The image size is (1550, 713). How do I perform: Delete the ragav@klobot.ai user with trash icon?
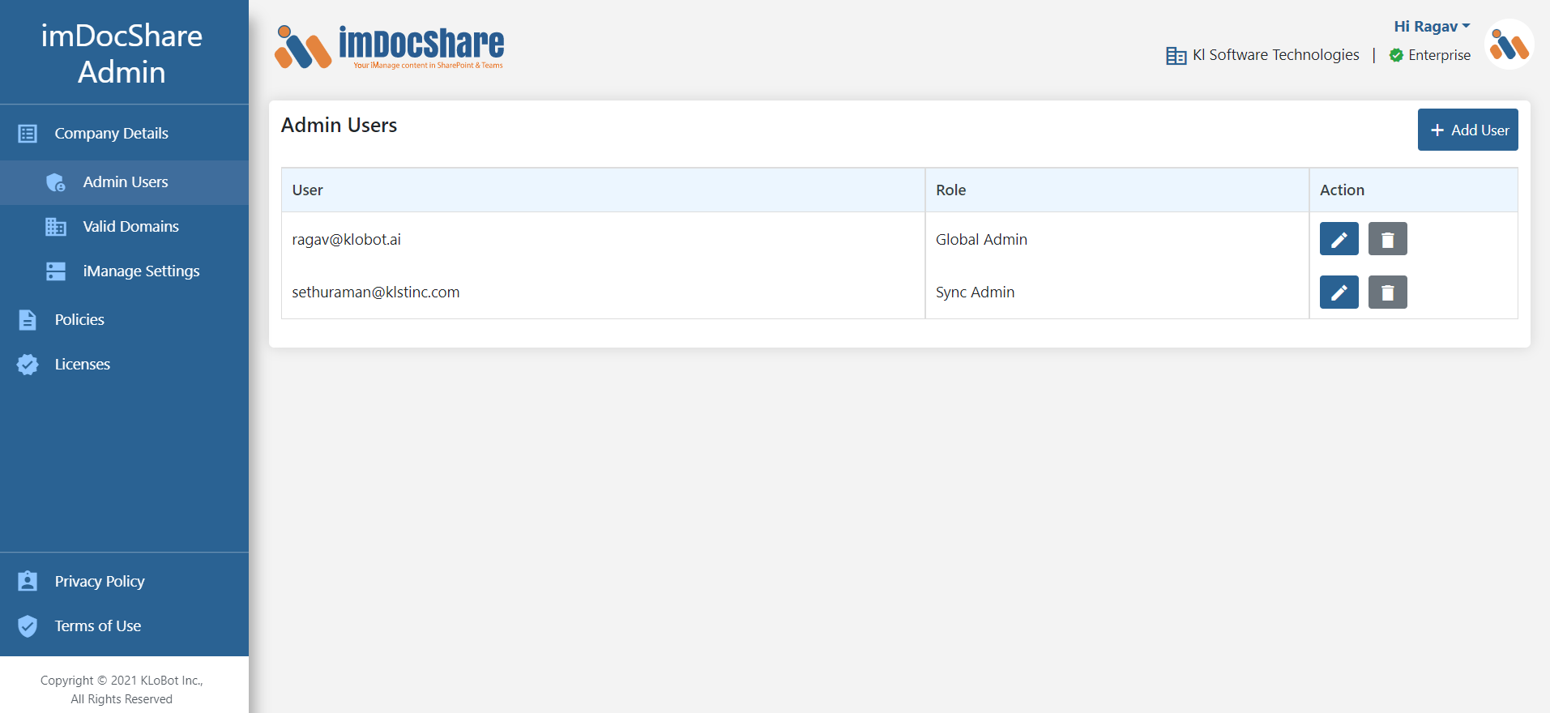[1387, 239]
